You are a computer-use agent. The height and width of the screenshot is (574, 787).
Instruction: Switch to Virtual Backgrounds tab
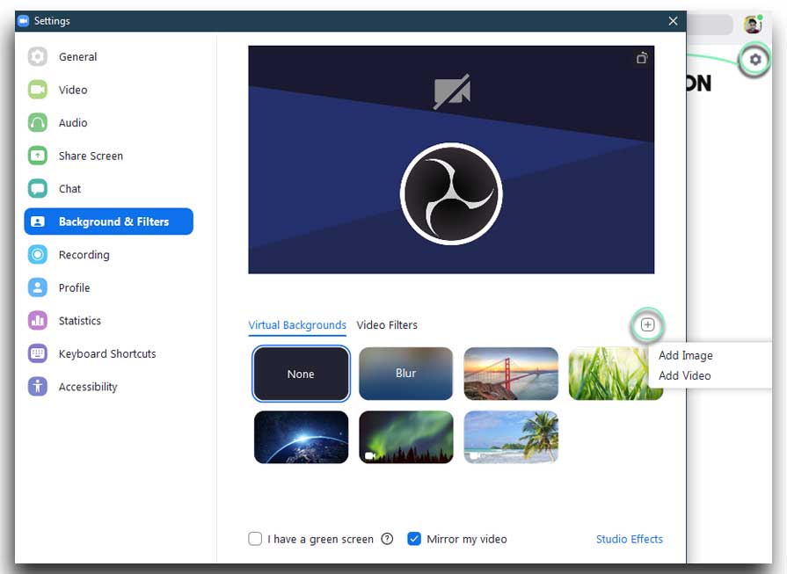click(297, 325)
